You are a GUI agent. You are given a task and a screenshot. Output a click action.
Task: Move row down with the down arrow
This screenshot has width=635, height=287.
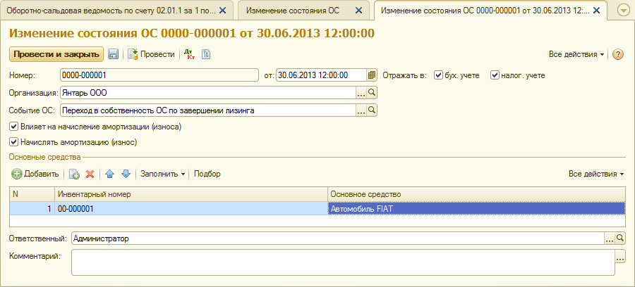[126, 174]
